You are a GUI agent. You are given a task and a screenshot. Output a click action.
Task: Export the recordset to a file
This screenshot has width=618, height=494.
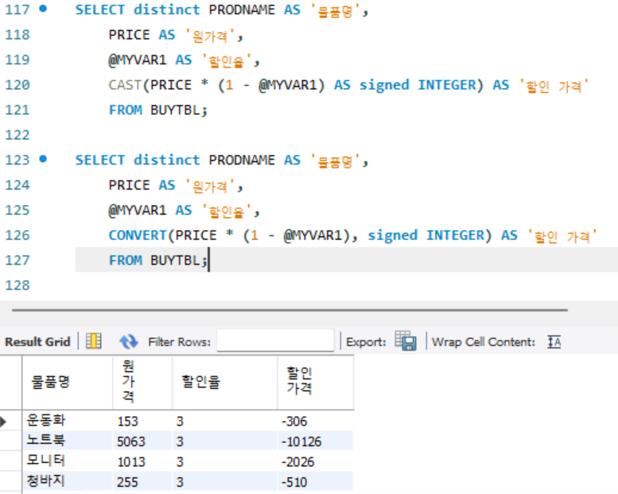pos(406,340)
